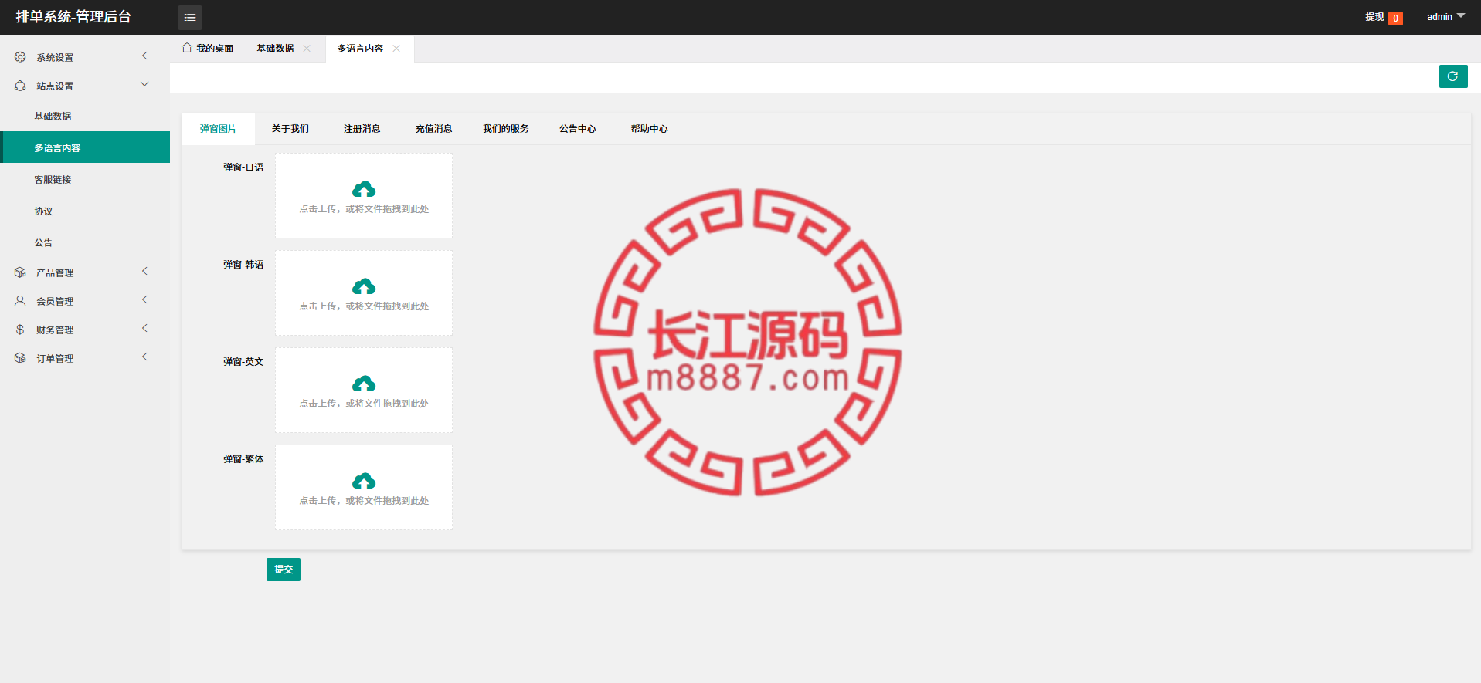This screenshot has width=1481, height=683.
Task: Click the 财务管理 sidebar label
Action: coord(55,330)
